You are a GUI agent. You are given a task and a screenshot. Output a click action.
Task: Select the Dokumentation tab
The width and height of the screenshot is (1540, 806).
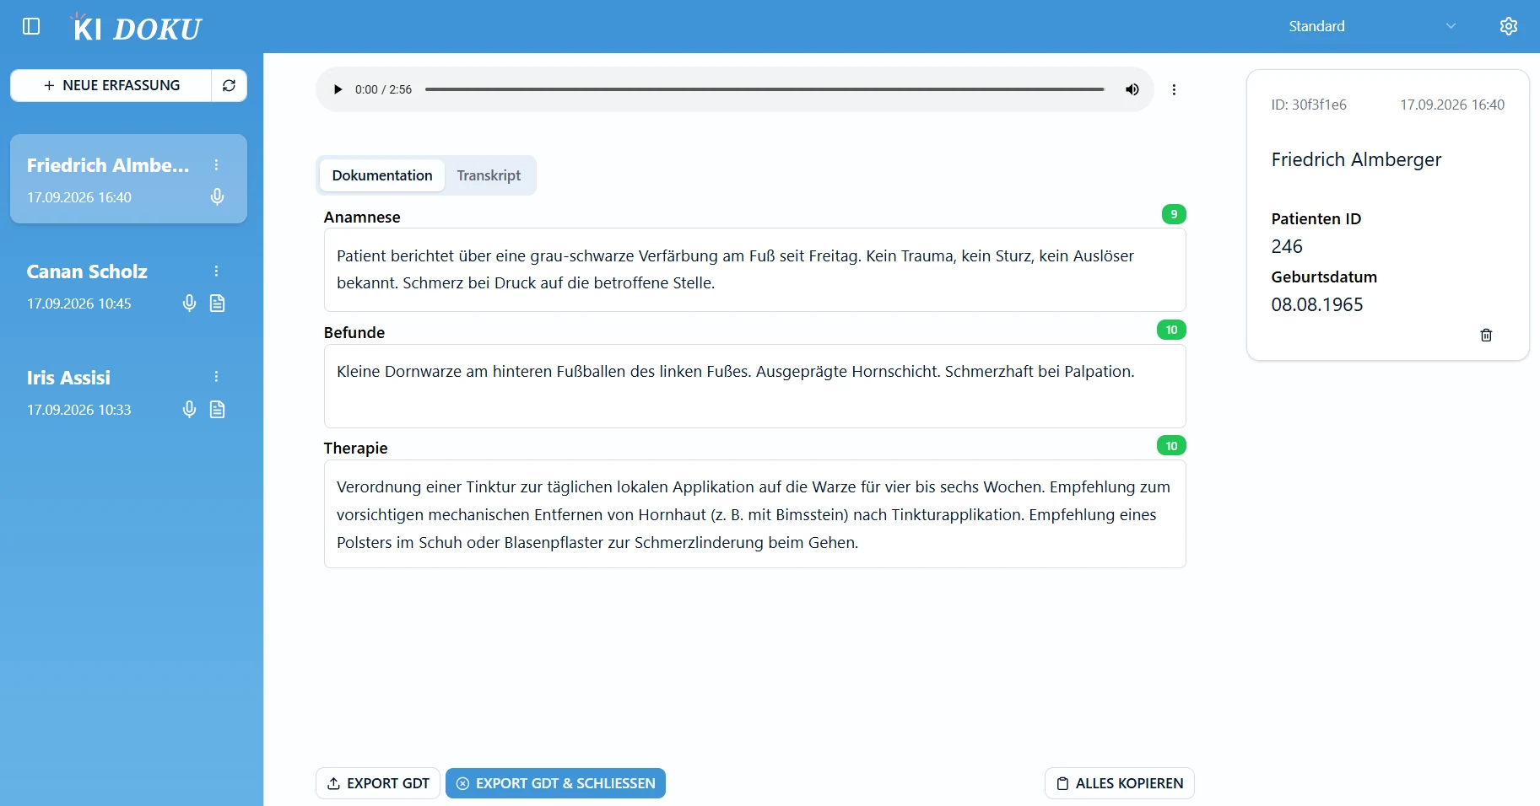[382, 175]
